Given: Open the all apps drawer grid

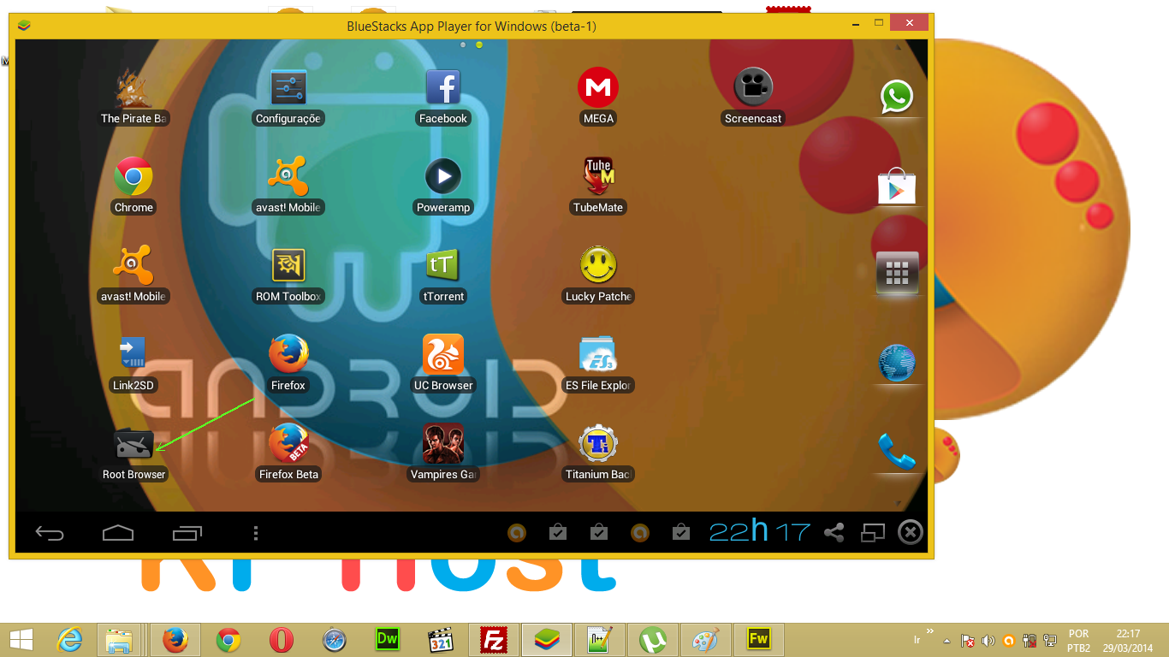Looking at the screenshot, I should 897,273.
